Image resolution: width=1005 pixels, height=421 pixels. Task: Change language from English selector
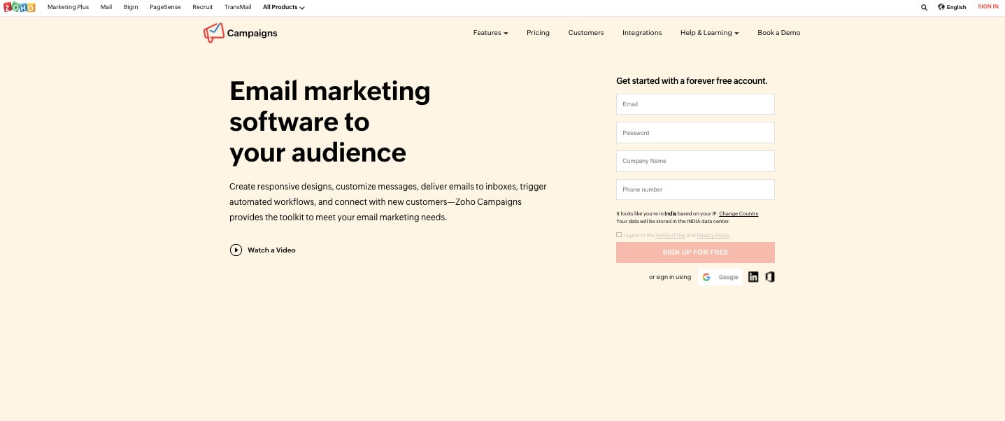[952, 7]
